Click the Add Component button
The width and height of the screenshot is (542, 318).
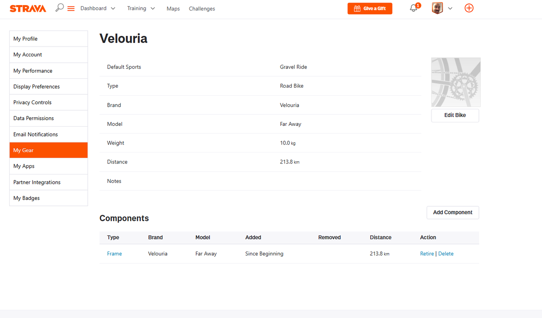(x=453, y=213)
